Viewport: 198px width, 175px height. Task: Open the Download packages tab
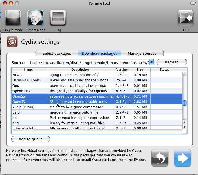[100, 53]
